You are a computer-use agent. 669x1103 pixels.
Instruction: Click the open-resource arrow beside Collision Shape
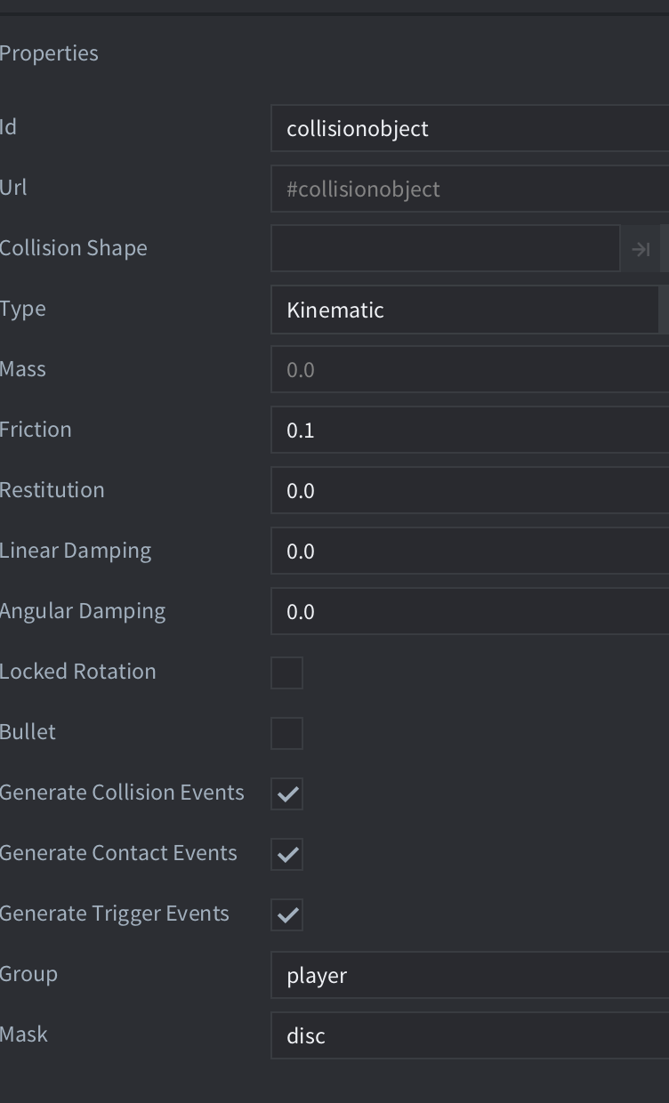641,249
